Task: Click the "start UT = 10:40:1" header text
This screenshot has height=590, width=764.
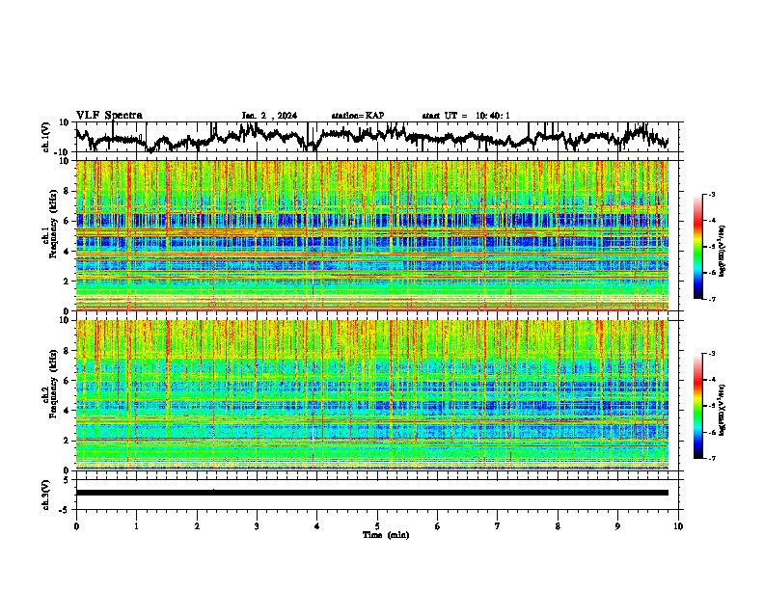Action: click(466, 116)
